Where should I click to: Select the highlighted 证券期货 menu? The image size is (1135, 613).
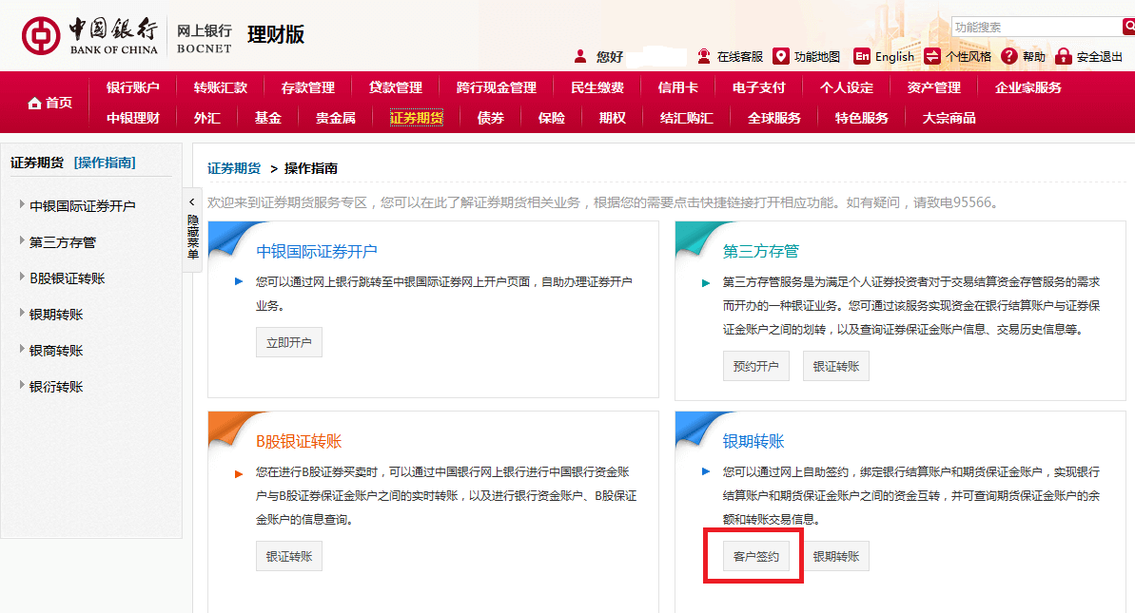pos(416,118)
